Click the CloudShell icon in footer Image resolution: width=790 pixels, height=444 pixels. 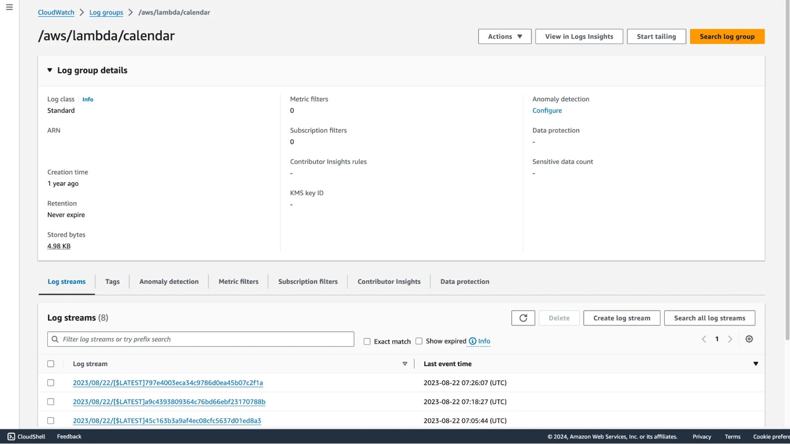pos(11,437)
